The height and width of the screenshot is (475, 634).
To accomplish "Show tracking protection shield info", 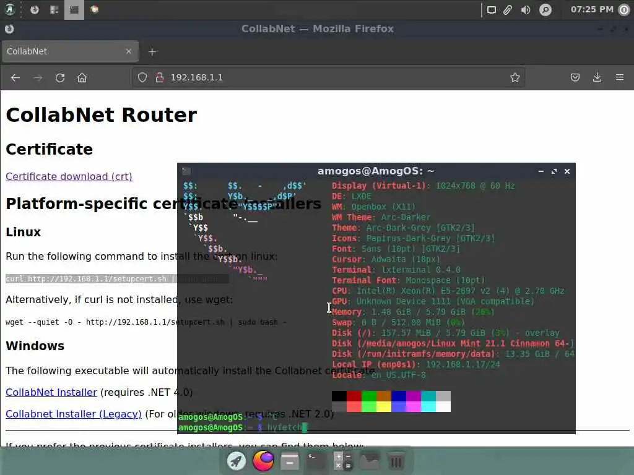I will click(142, 77).
